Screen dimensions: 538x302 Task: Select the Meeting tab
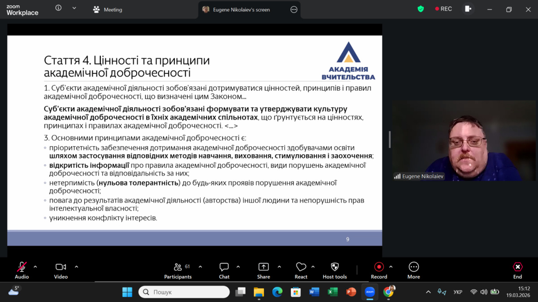coord(108,9)
